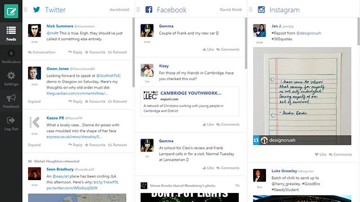The width and height of the screenshot is (360, 202).
Task: Expand Owen Jones' tweet
Action: point(34,102)
